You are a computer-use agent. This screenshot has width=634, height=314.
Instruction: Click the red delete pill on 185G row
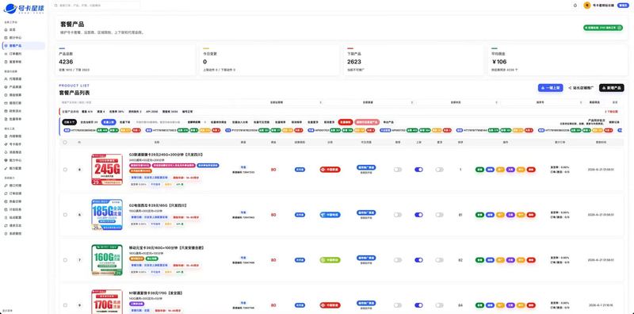531,215
